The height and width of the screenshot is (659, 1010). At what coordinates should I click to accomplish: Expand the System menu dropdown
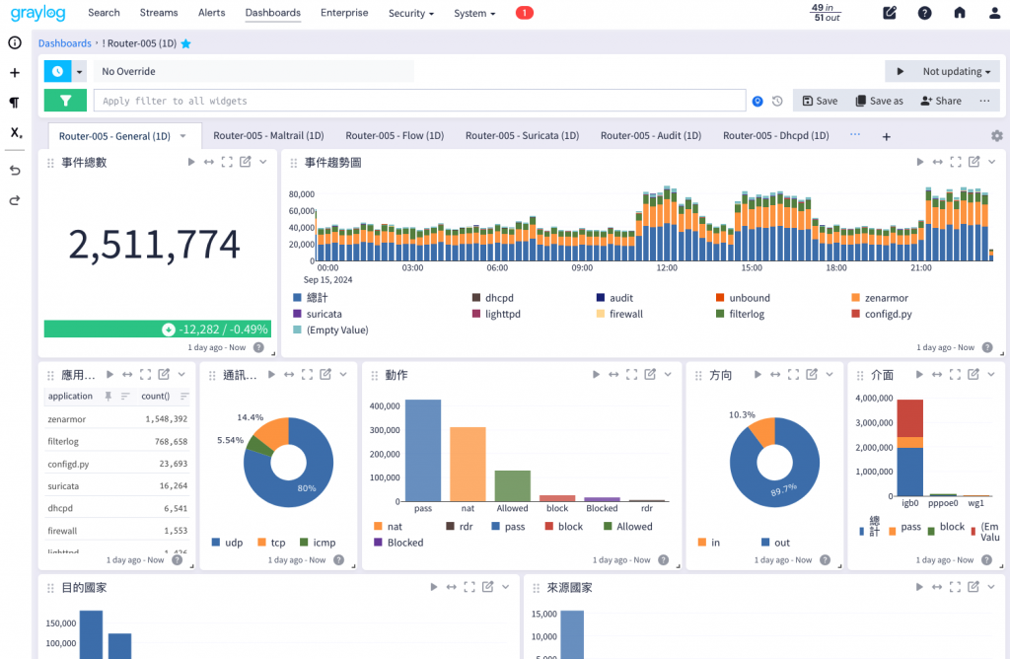tap(474, 13)
